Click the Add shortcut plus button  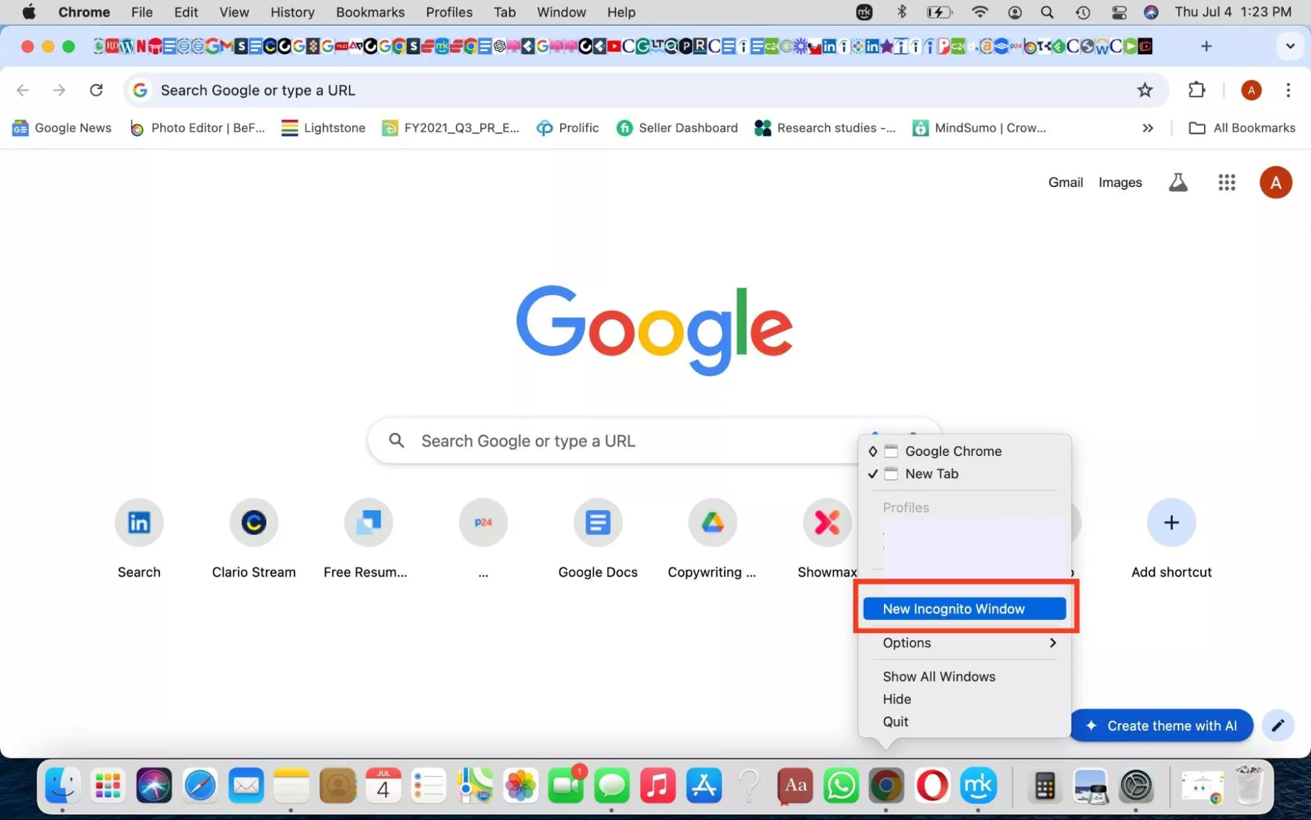(x=1171, y=523)
